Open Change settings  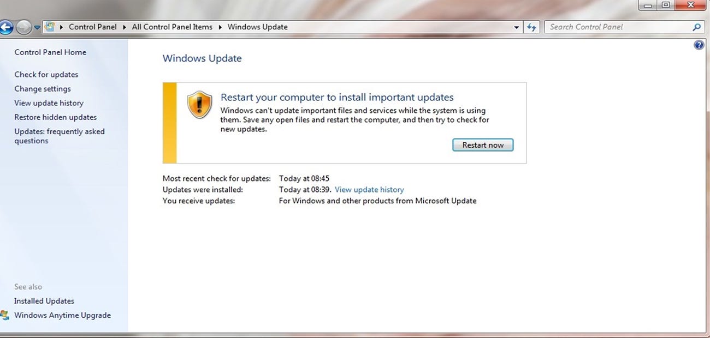coord(43,89)
